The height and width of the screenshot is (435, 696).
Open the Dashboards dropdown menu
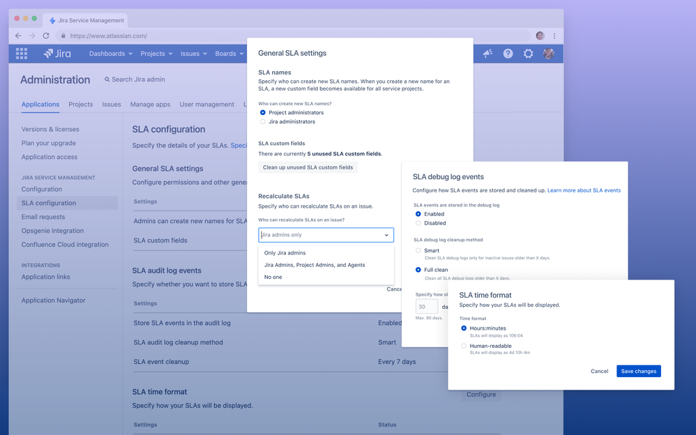pos(110,54)
